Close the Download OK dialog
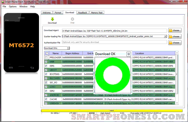The height and width of the screenshot is (122, 188). coord(129,54)
